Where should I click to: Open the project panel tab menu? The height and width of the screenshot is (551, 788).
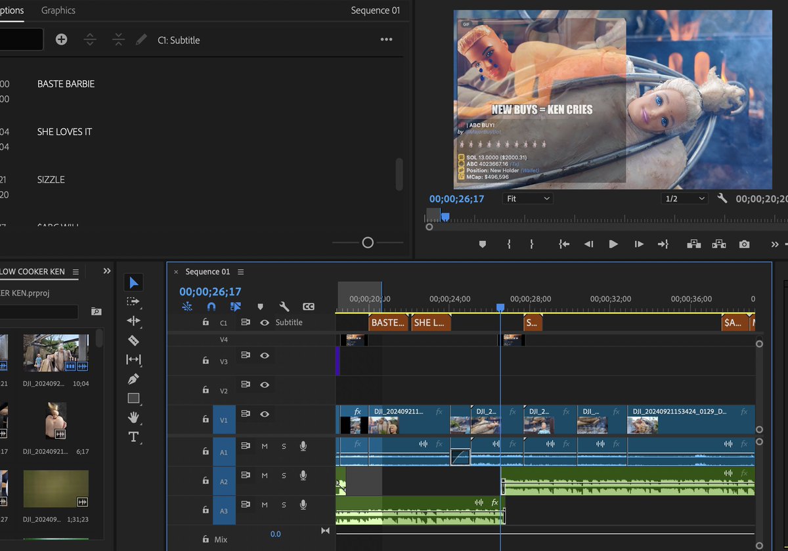[76, 272]
